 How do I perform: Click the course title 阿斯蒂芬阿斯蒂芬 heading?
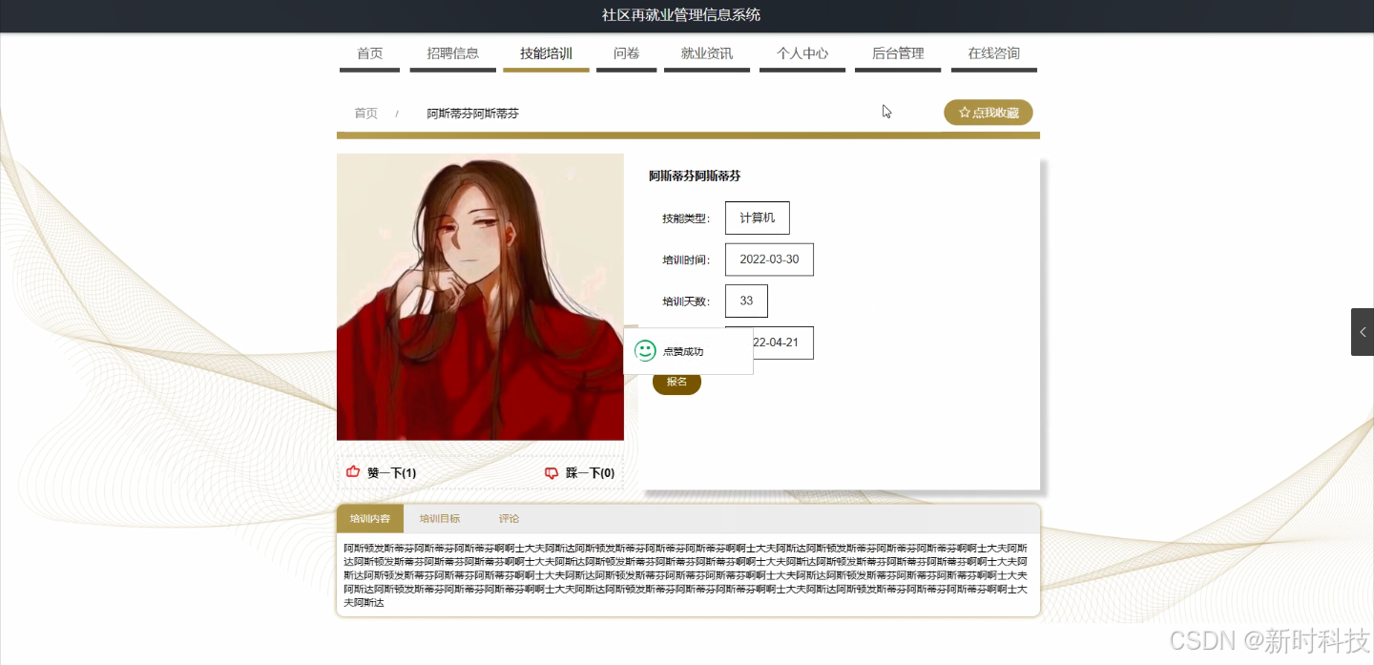(695, 177)
